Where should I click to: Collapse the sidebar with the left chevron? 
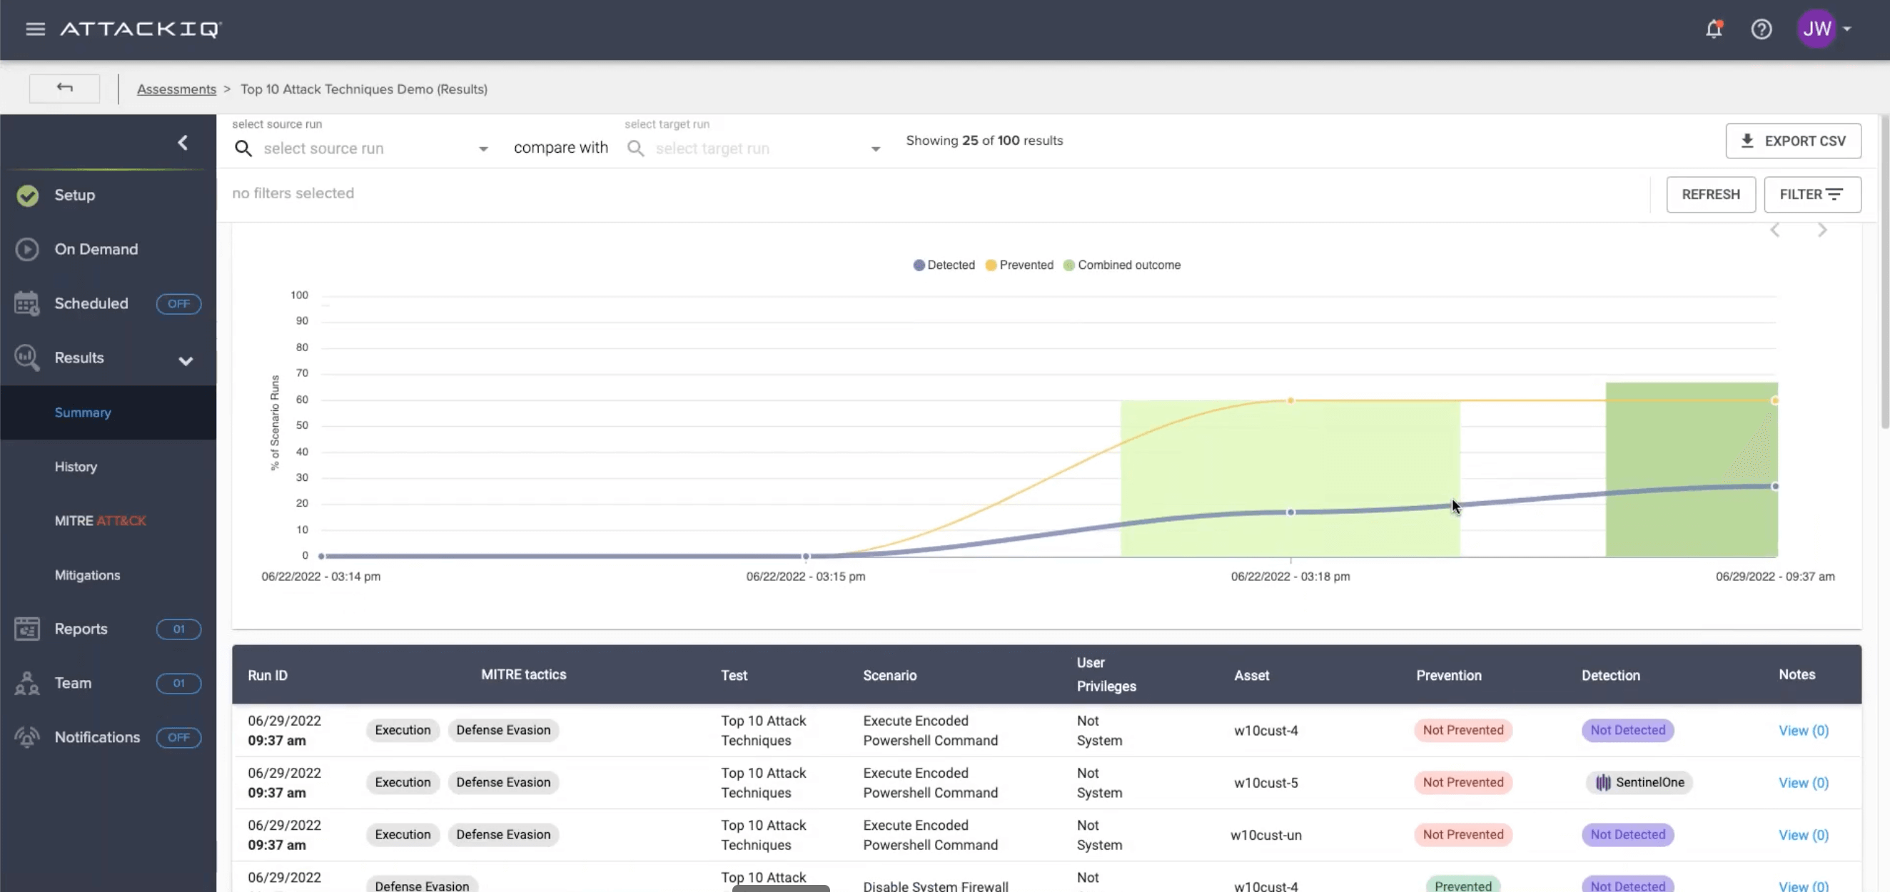coord(183,142)
